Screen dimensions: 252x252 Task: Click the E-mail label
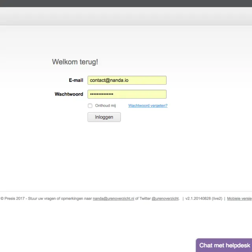point(76,80)
